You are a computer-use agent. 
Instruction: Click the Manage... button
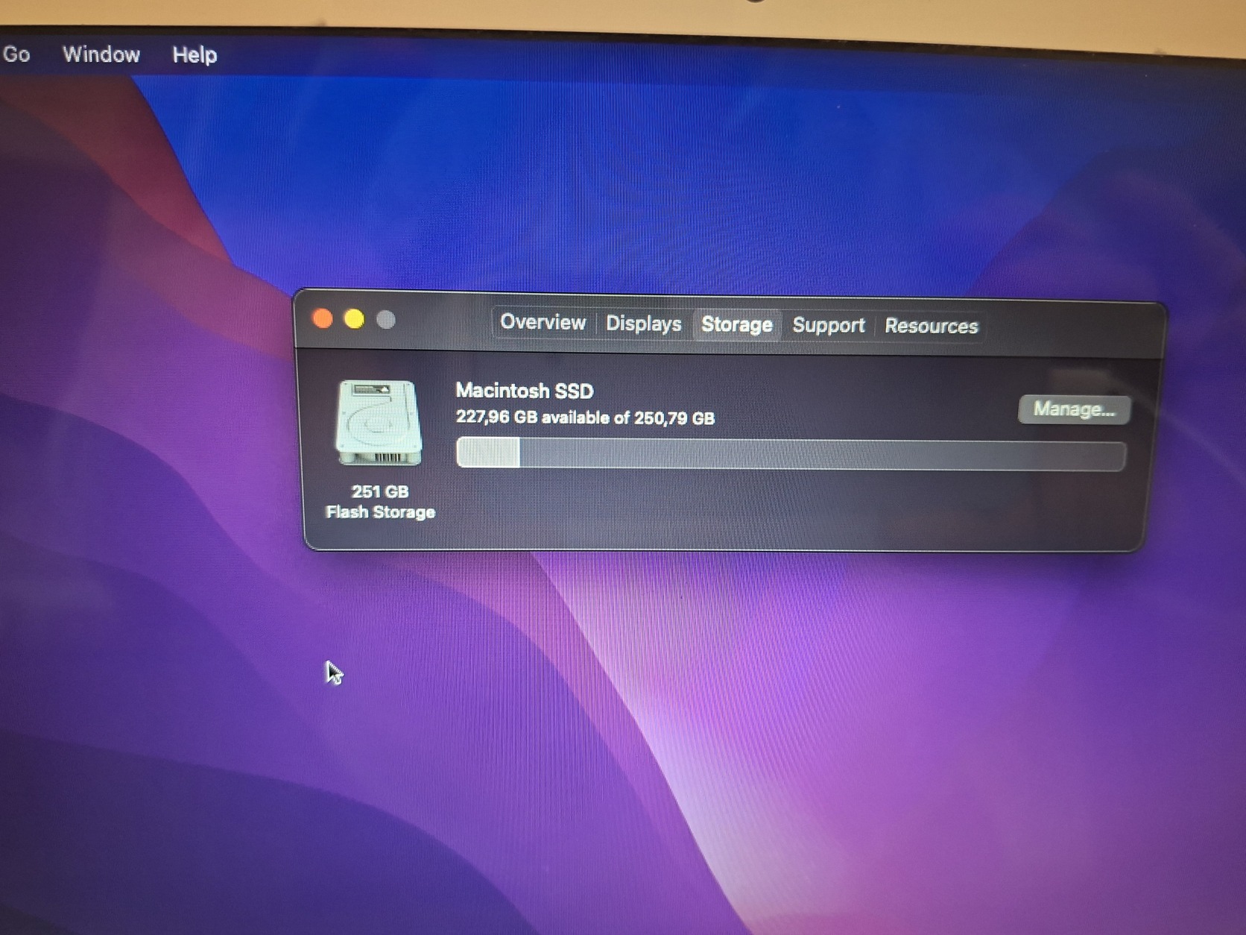tap(1074, 409)
